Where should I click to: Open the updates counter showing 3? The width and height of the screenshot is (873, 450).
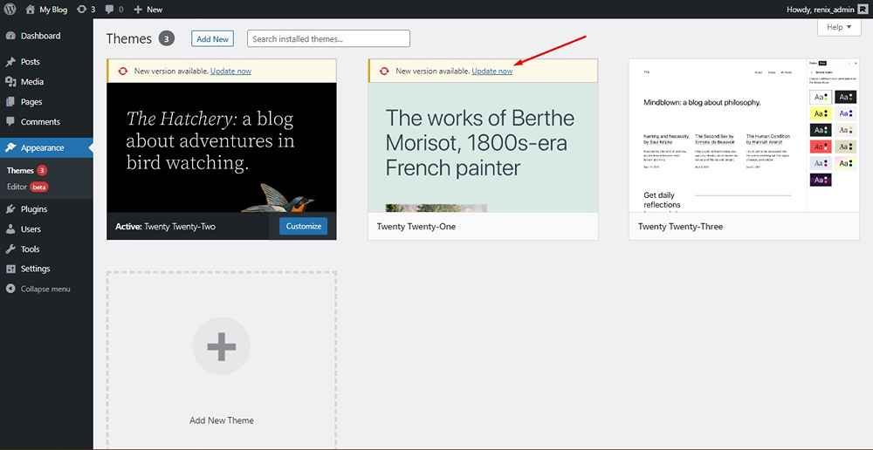point(86,10)
